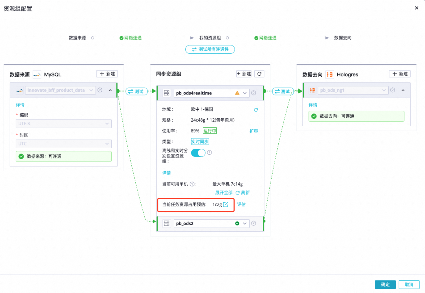The height and width of the screenshot is (293, 425).
Task: Close the 资源组配置 dialog
Action: 417,8
